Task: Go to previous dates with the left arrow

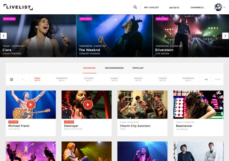Action: (x=23, y=79)
